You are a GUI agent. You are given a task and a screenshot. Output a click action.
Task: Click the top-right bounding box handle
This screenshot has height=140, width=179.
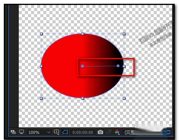point(124,34)
